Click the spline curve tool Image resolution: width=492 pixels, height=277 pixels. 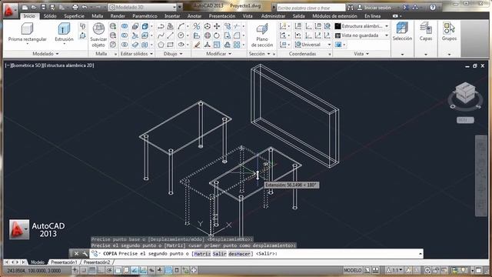point(161,35)
